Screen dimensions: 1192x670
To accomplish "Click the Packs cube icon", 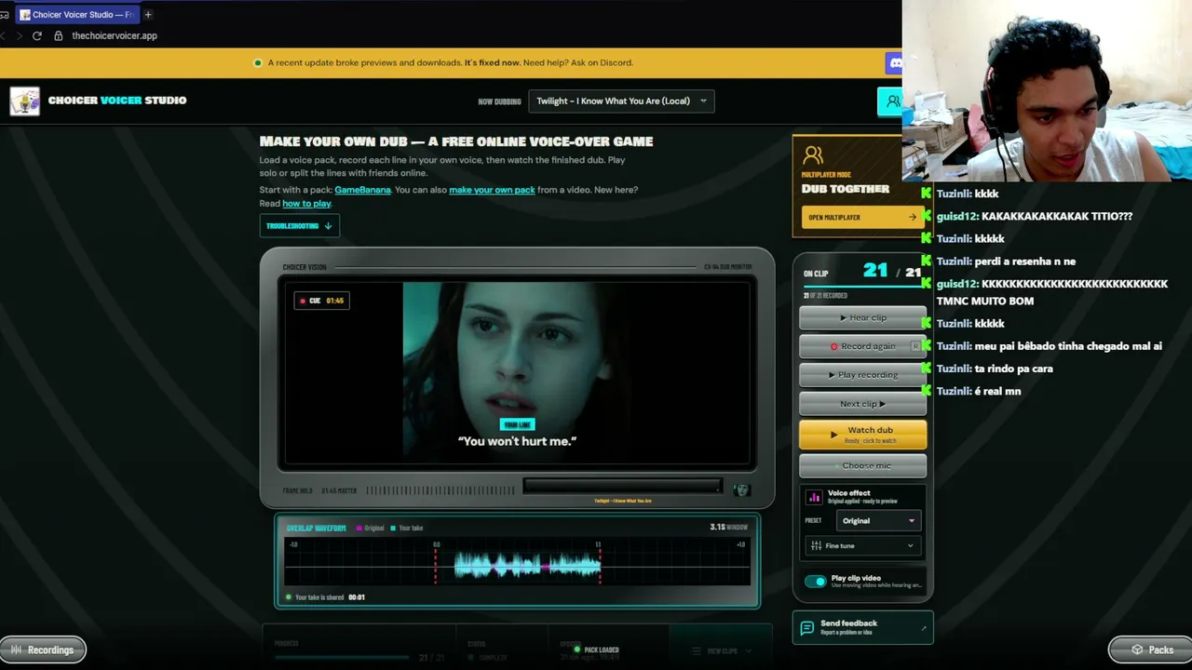I will [1137, 650].
